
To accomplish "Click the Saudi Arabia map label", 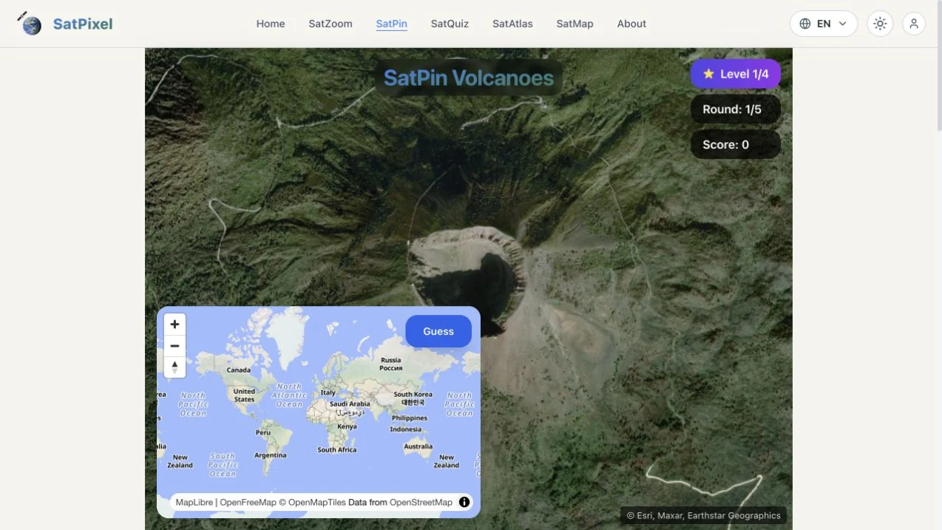I will click(x=350, y=404).
